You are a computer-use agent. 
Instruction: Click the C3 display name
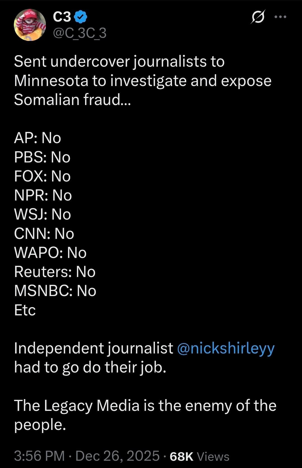point(62,17)
